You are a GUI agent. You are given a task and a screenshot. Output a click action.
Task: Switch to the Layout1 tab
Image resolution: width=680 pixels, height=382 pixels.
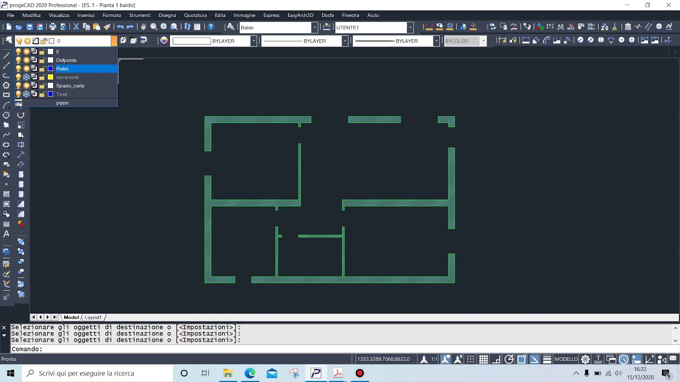[x=93, y=317]
